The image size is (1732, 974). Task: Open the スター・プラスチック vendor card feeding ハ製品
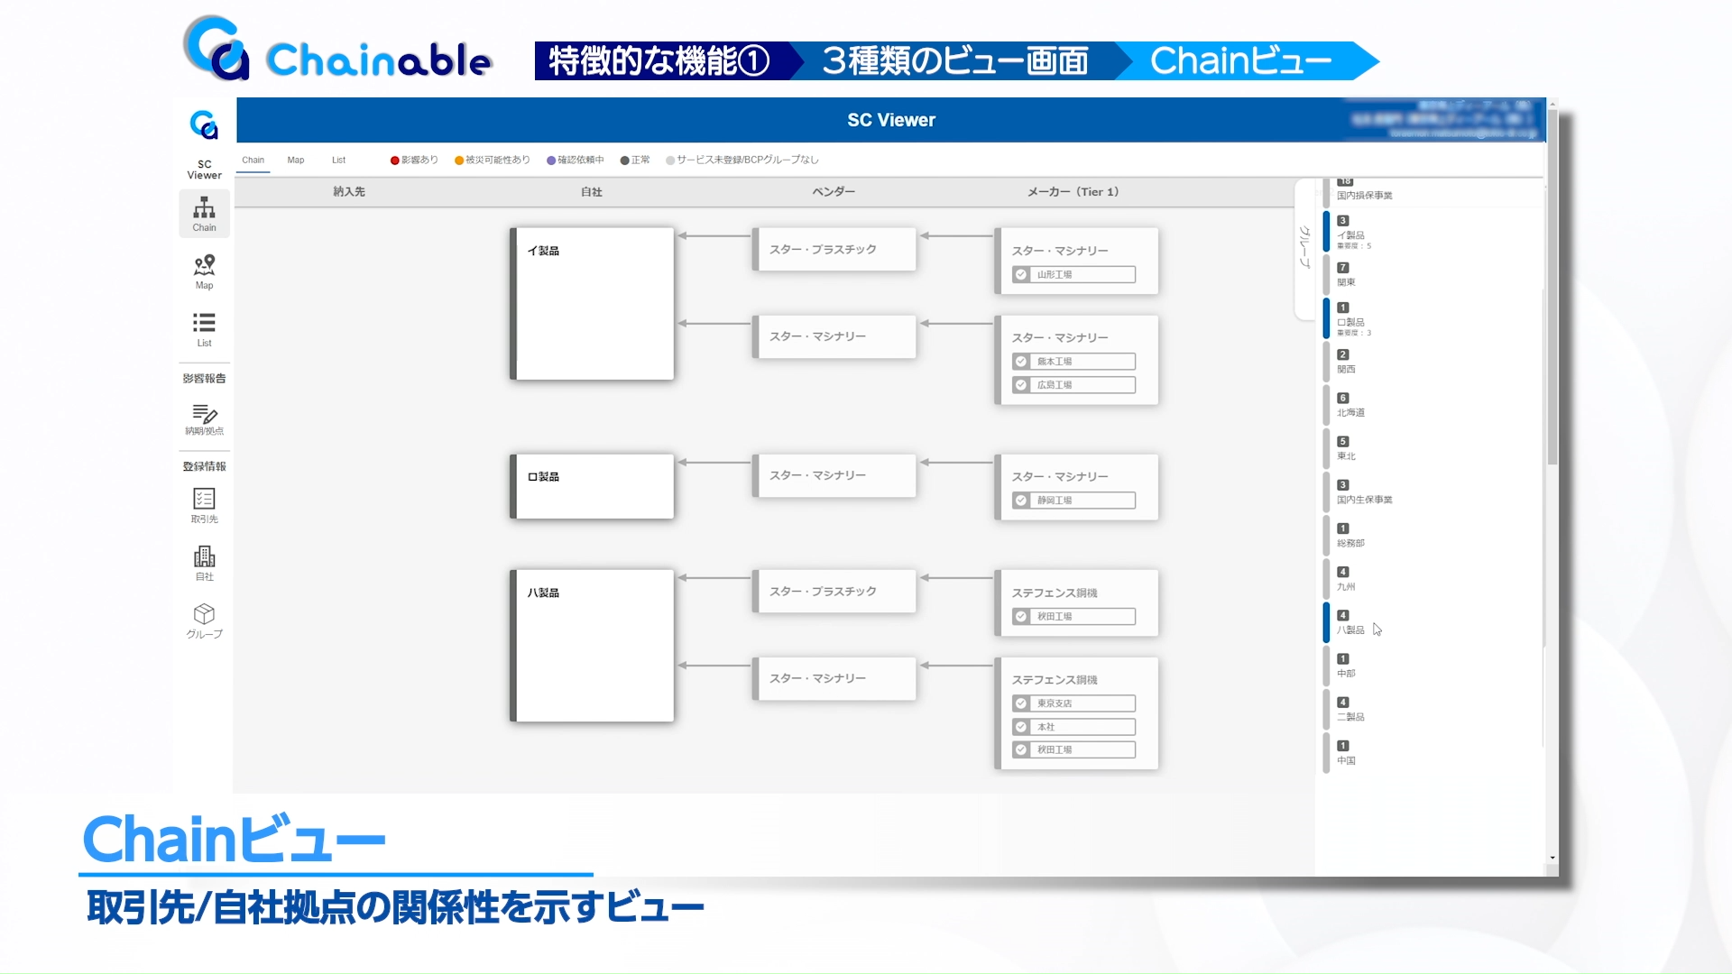(834, 592)
